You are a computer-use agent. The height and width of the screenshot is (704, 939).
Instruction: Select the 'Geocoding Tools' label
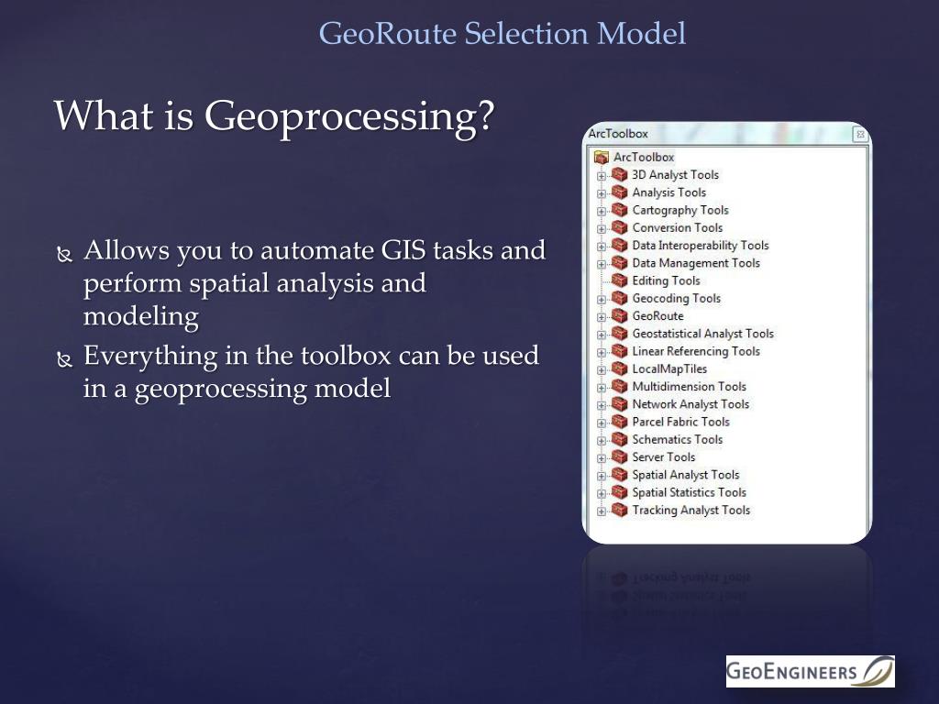(x=676, y=298)
